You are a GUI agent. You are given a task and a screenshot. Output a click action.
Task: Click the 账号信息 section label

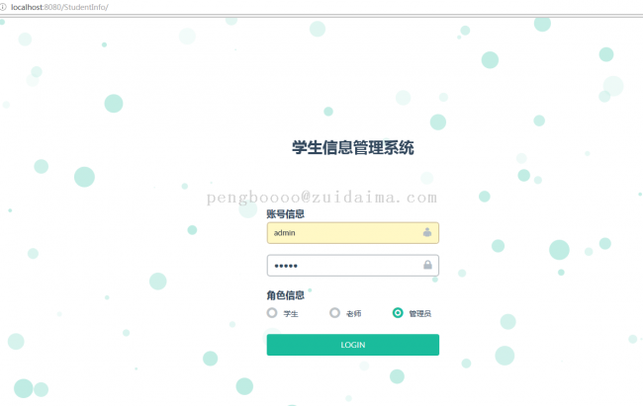(286, 213)
